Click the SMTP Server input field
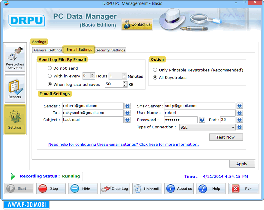 coord(200,106)
